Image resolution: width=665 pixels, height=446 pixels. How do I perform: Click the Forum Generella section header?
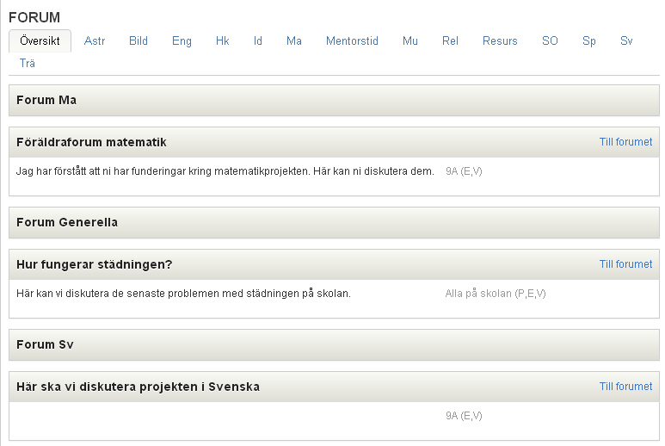coord(334,222)
